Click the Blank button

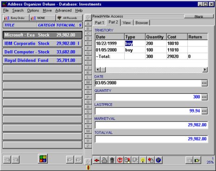(199, 16)
